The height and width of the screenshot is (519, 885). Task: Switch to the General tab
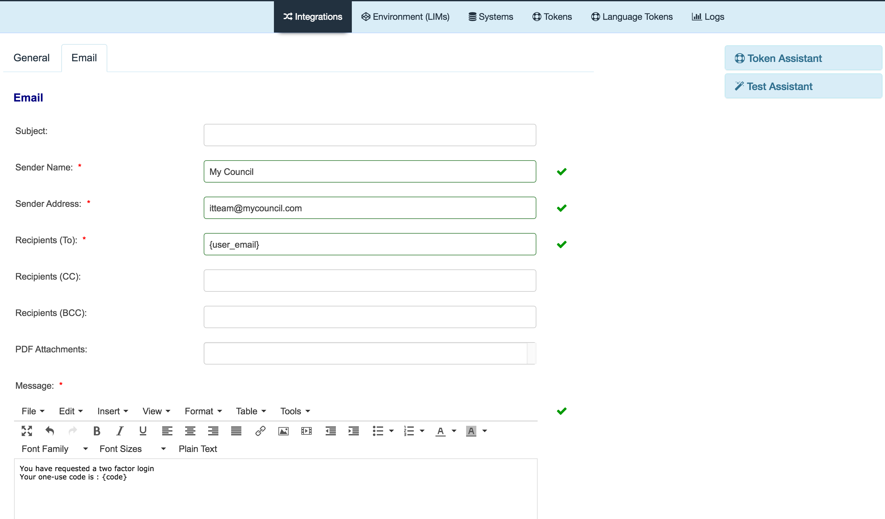[31, 57]
